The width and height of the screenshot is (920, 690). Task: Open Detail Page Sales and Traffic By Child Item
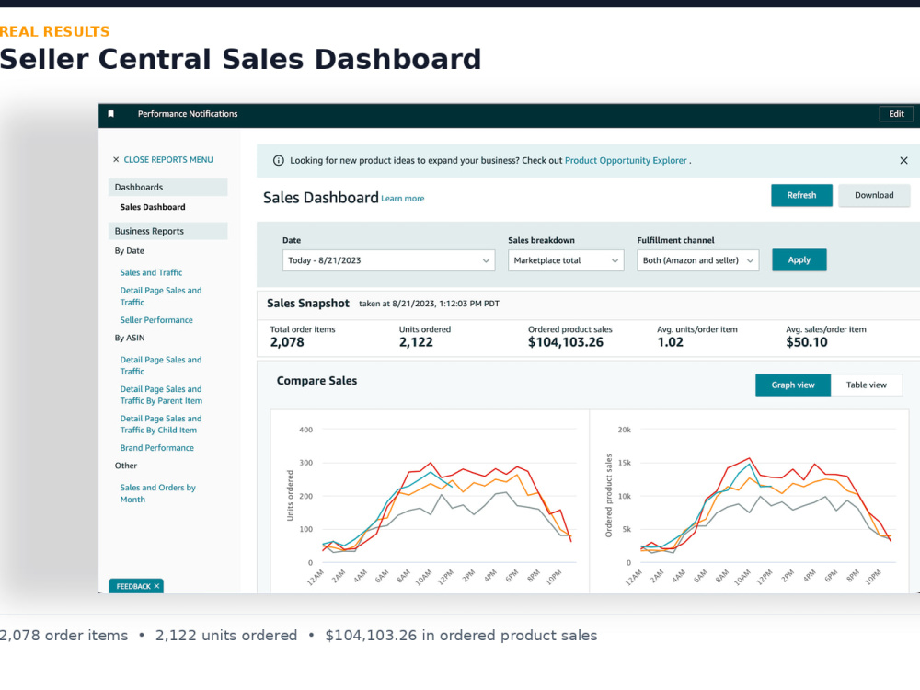[161, 424]
